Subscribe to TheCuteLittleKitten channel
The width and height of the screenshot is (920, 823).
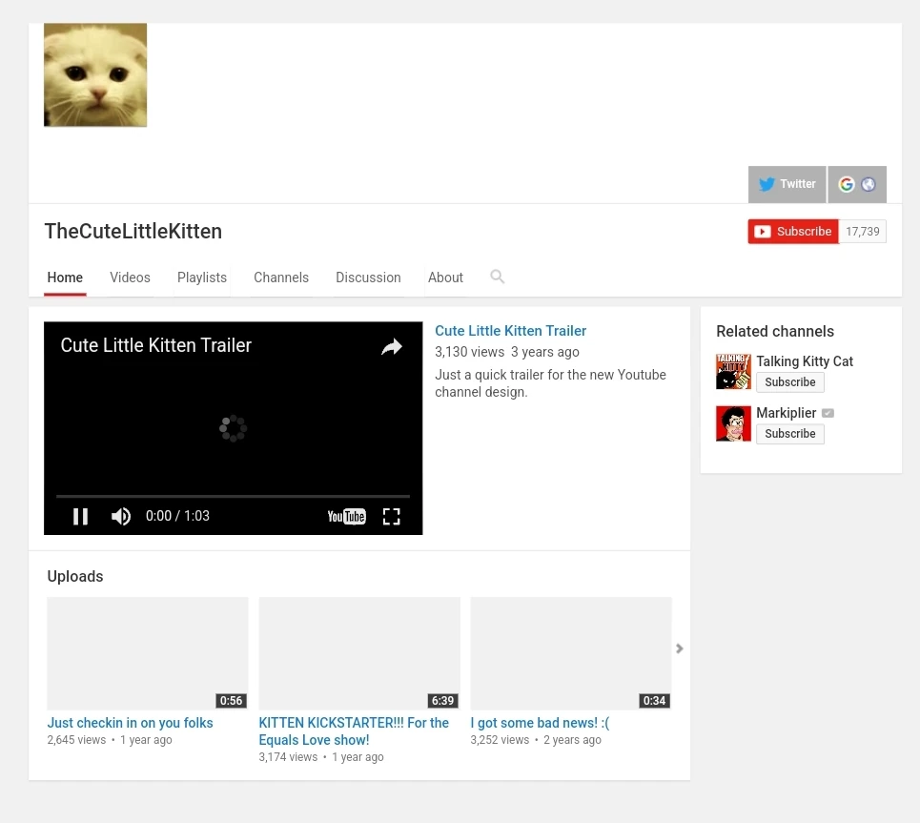(x=793, y=232)
